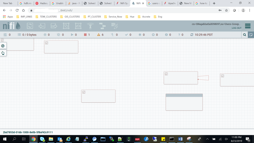The image size is (254, 143).
Task: Click the locally modified and stale exclamation icon
Action: tap(166, 35)
